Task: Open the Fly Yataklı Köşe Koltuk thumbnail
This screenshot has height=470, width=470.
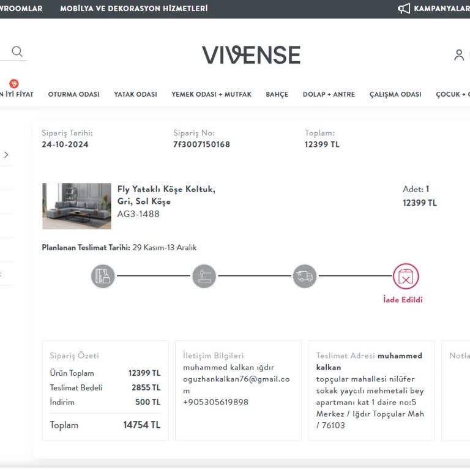Action: point(76,206)
